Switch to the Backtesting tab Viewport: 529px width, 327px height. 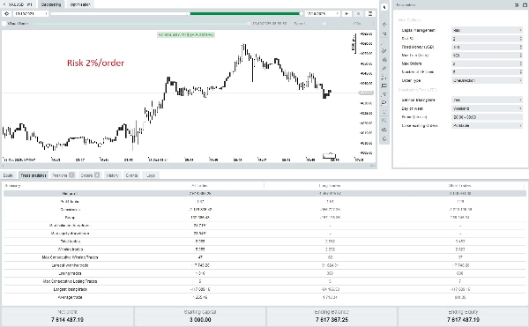51,4
